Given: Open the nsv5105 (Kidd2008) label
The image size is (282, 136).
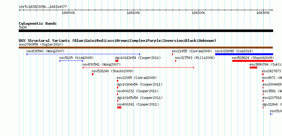Looking at the screenshot, I should click(x=76, y=58).
